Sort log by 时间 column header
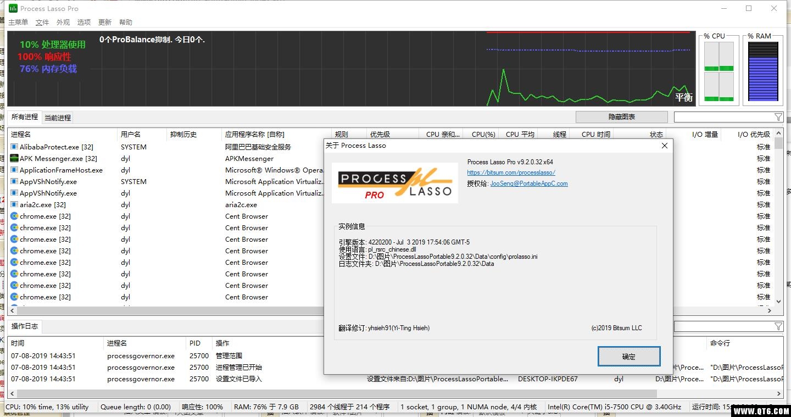Screen dimensions: 791x417 [x=55, y=343]
